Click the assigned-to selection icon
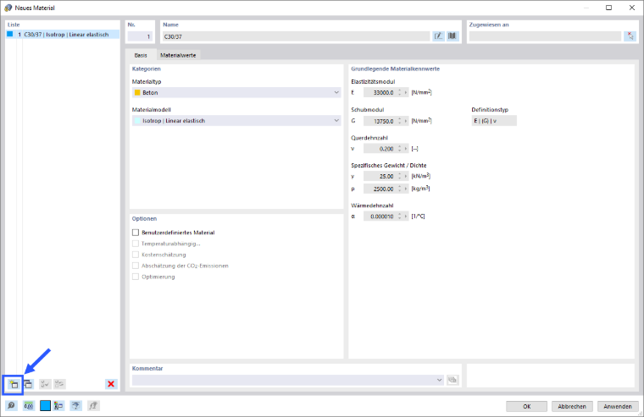Viewport: 644px width, 417px height. tap(630, 36)
